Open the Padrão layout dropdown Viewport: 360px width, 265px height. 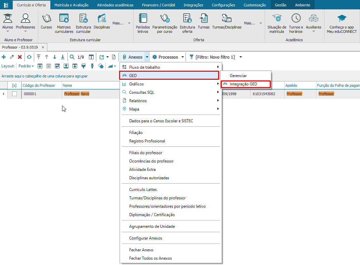pyautogui.click(x=26, y=66)
